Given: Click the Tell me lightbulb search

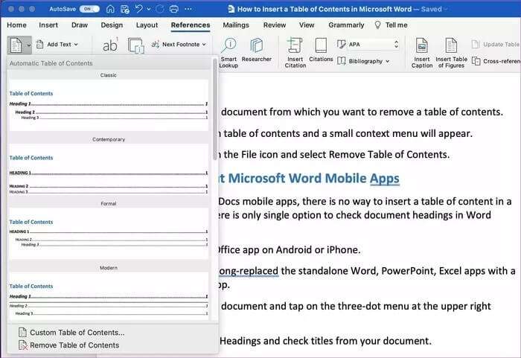Looking at the screenshot, I should 391,25.
